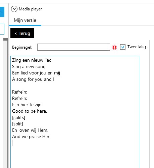Click line 'Zing een nieuw lied'
The image size is (154, 168).
(x=32, y=60)
